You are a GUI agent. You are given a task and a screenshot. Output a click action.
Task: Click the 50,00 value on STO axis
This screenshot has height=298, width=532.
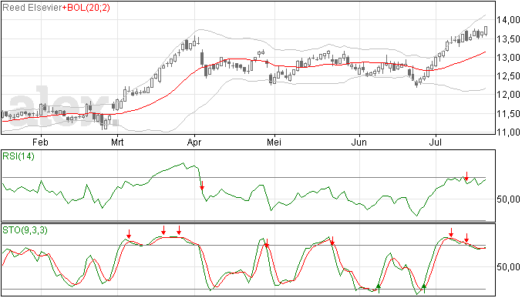508,266
